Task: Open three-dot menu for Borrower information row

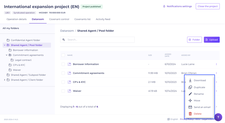Action: 216,64
